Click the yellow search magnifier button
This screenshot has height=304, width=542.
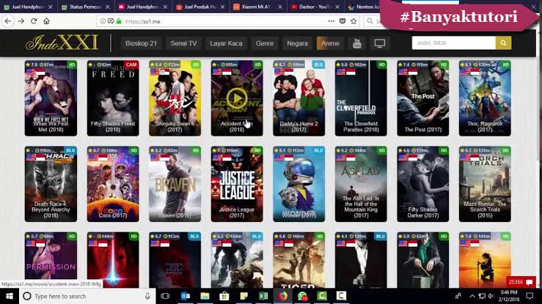(x=503, y=43)
